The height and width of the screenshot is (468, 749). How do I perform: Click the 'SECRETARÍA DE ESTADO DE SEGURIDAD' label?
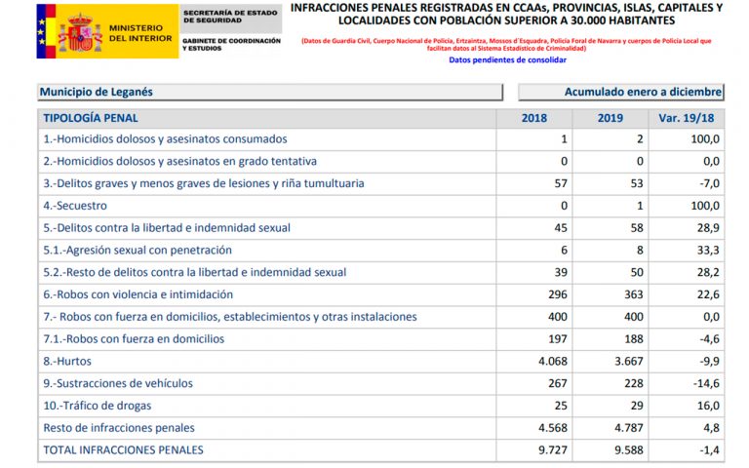pos(230,17)
